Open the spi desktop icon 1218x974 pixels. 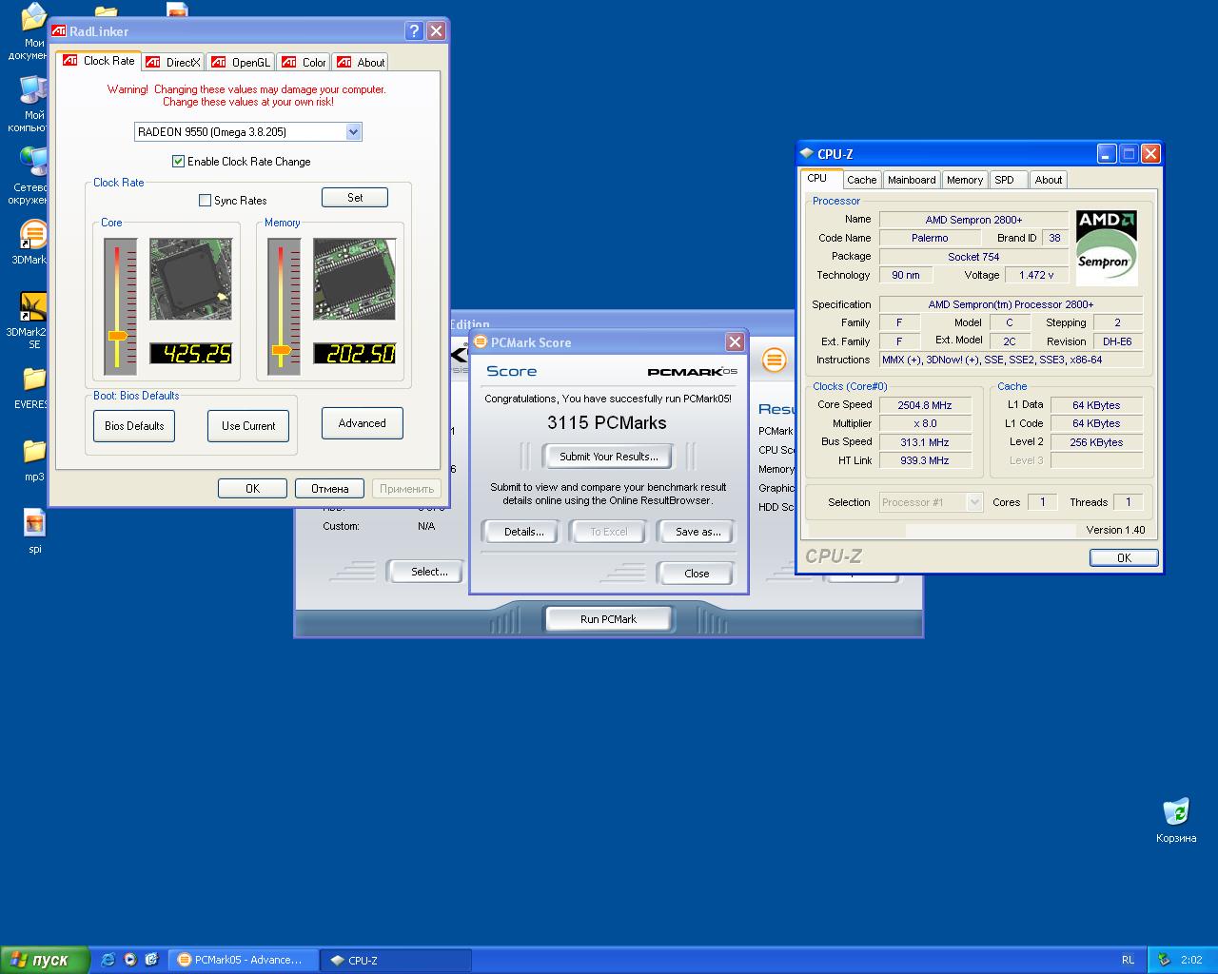pyautogui.click(x=34, y=523)
